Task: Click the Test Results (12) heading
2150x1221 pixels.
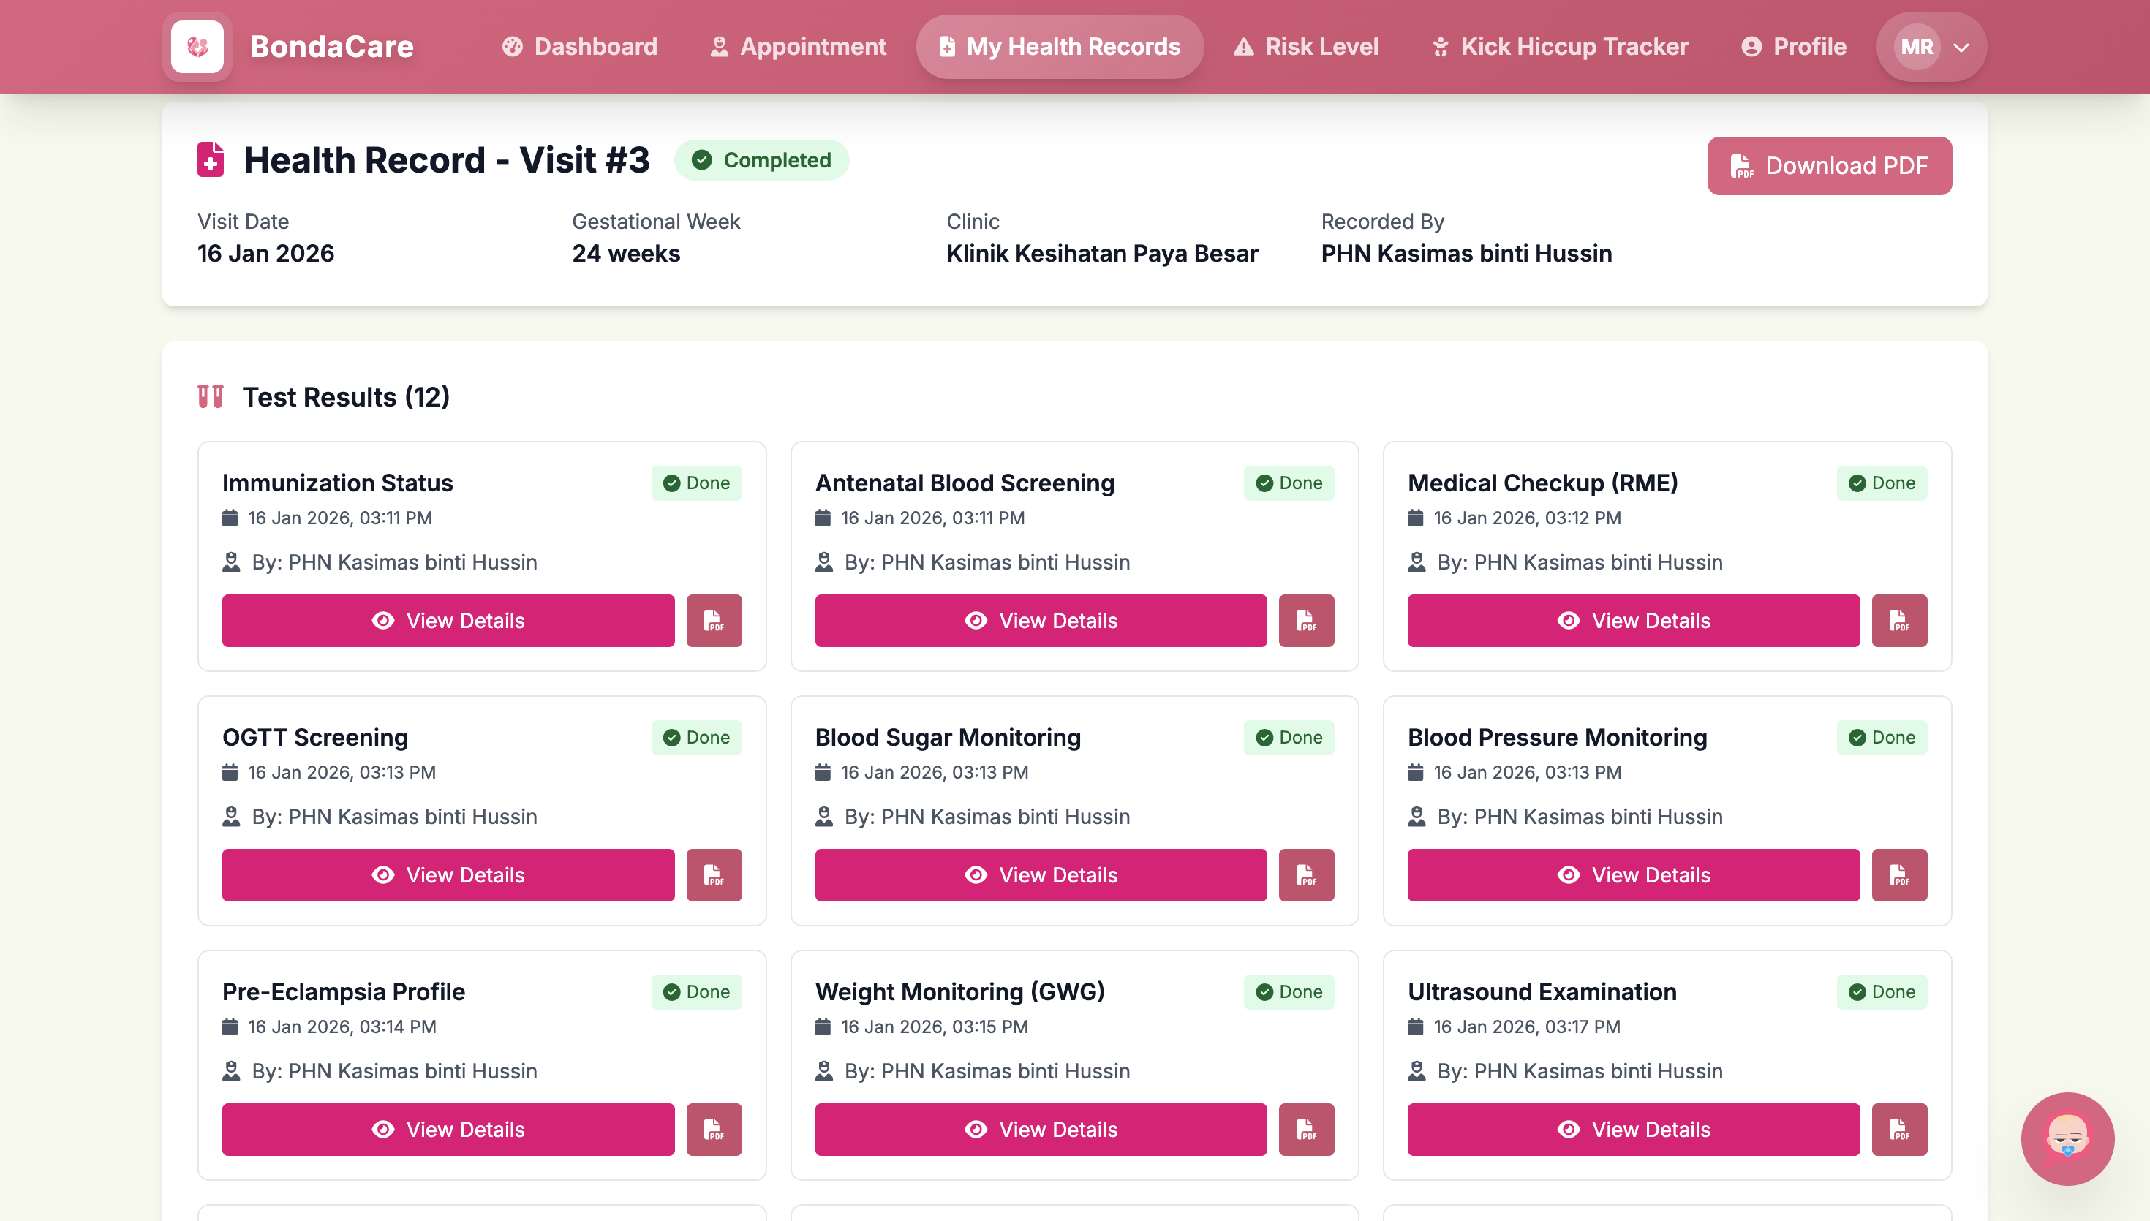Action: pos(345,397)
